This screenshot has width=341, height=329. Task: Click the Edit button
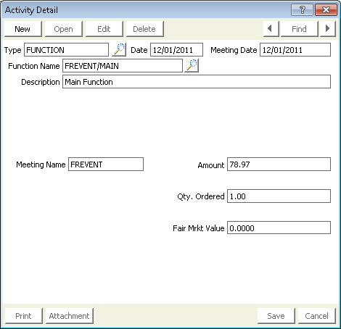tap(104, 29)
